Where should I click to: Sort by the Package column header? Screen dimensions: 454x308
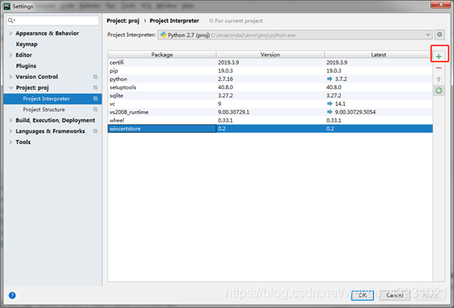162,54
